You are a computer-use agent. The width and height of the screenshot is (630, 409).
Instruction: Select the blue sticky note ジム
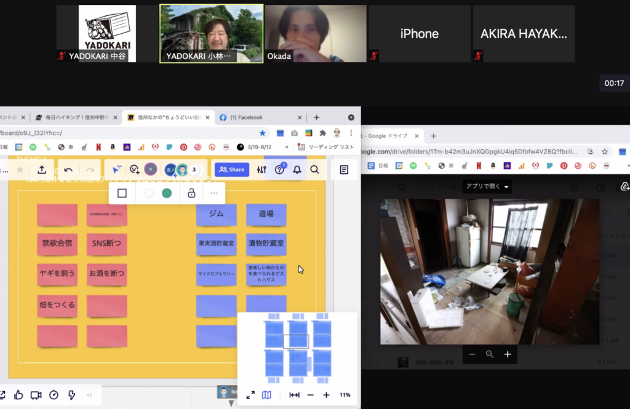click(x=216, y=214)
